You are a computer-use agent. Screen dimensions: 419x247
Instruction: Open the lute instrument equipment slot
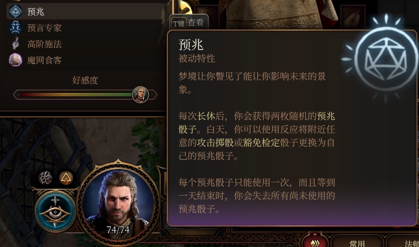[353, 17]
